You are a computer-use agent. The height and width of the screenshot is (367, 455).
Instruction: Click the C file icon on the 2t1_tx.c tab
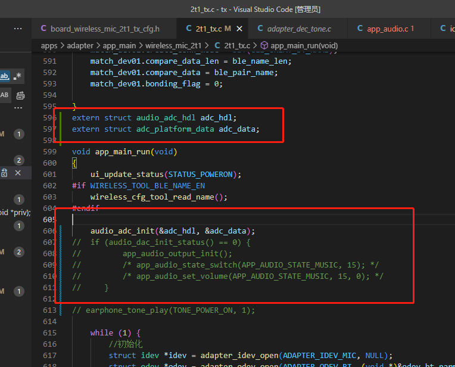[189, 29]
